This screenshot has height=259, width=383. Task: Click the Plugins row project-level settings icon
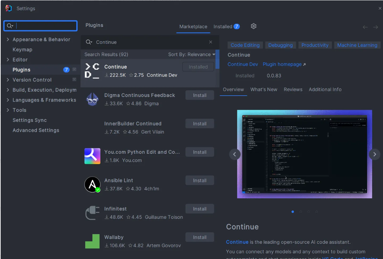pos(74,69)
